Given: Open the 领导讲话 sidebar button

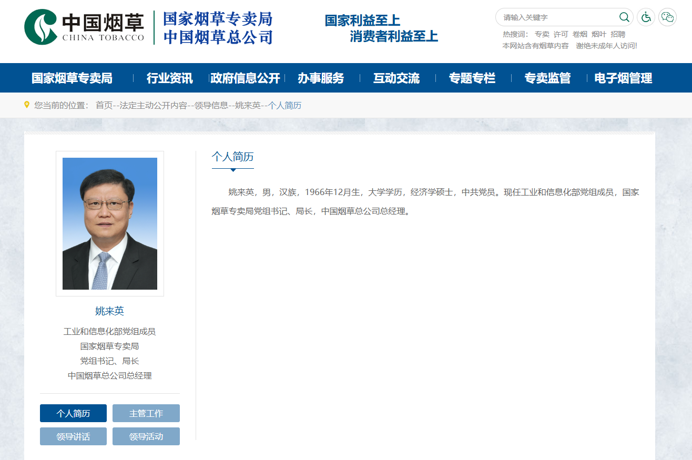Looking at the screenshot, I should tap(73, 436).
